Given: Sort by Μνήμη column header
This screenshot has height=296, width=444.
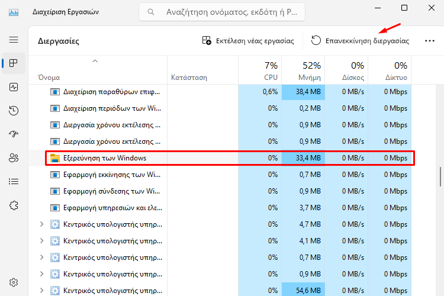Looking at the screenshot, I should [x=303, y=70].
